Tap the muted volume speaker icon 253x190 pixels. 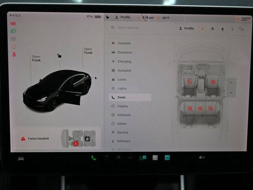202,158
